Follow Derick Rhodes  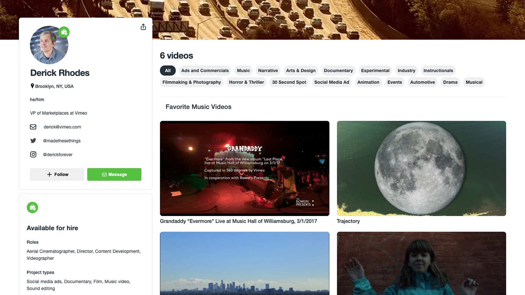point(57,175)
